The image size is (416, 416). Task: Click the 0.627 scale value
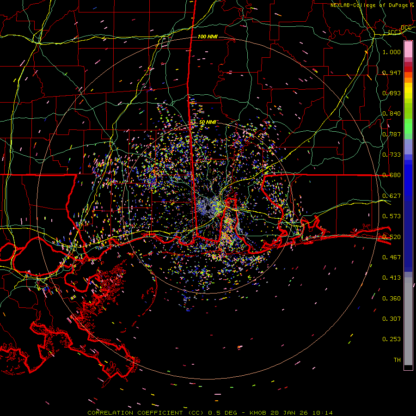tap(392, 196)
